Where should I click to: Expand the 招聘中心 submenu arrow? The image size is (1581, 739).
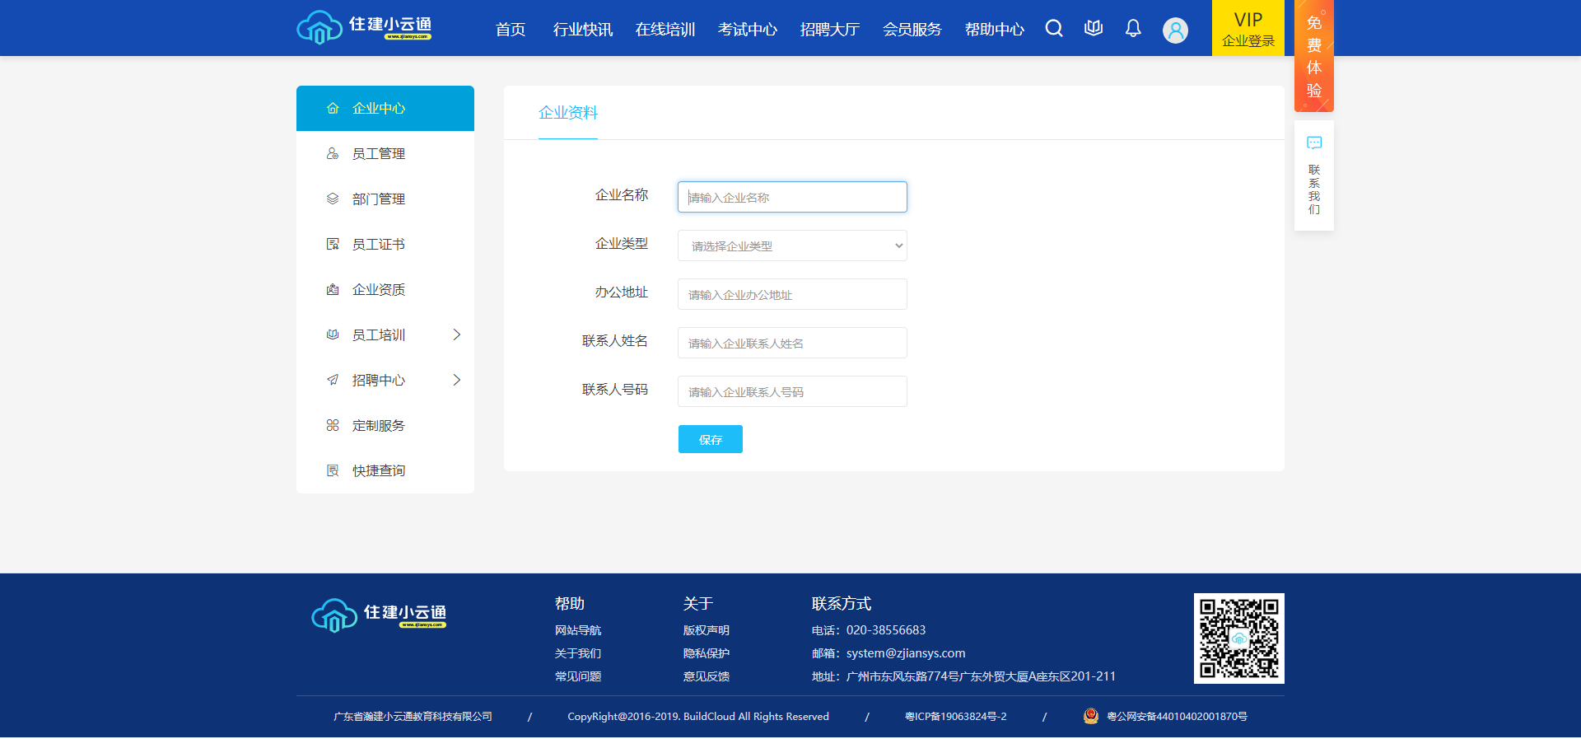(456, 380)
